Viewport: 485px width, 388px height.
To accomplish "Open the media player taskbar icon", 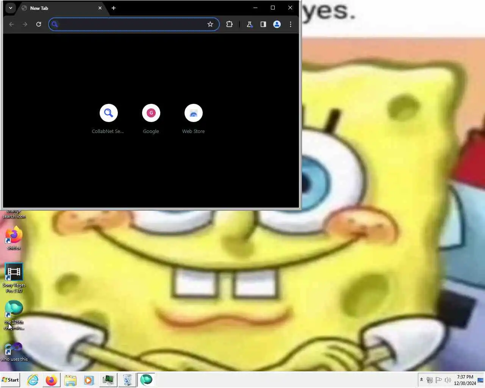I will pos(89,380).
